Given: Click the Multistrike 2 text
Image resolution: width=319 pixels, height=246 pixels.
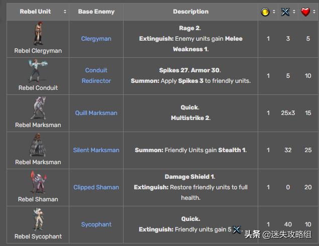Looking at the screenshot, I should [190, 118].
